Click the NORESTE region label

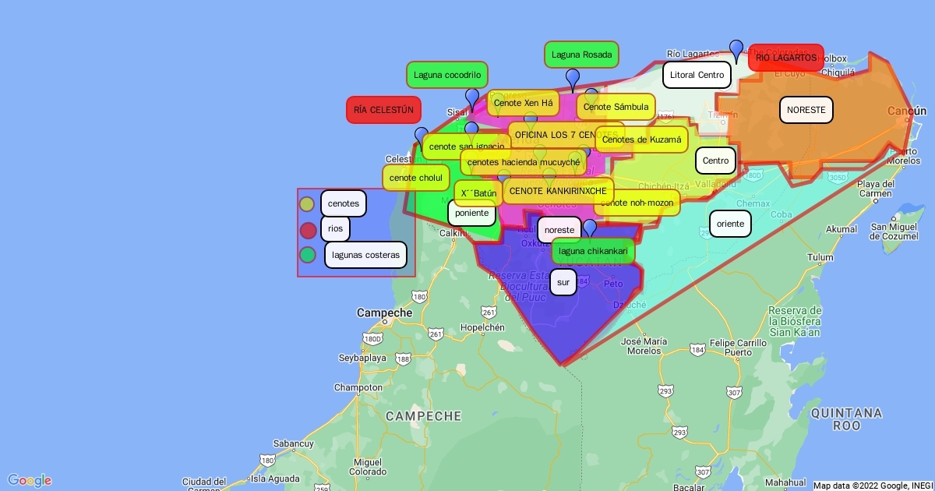[x=806, y=110]
